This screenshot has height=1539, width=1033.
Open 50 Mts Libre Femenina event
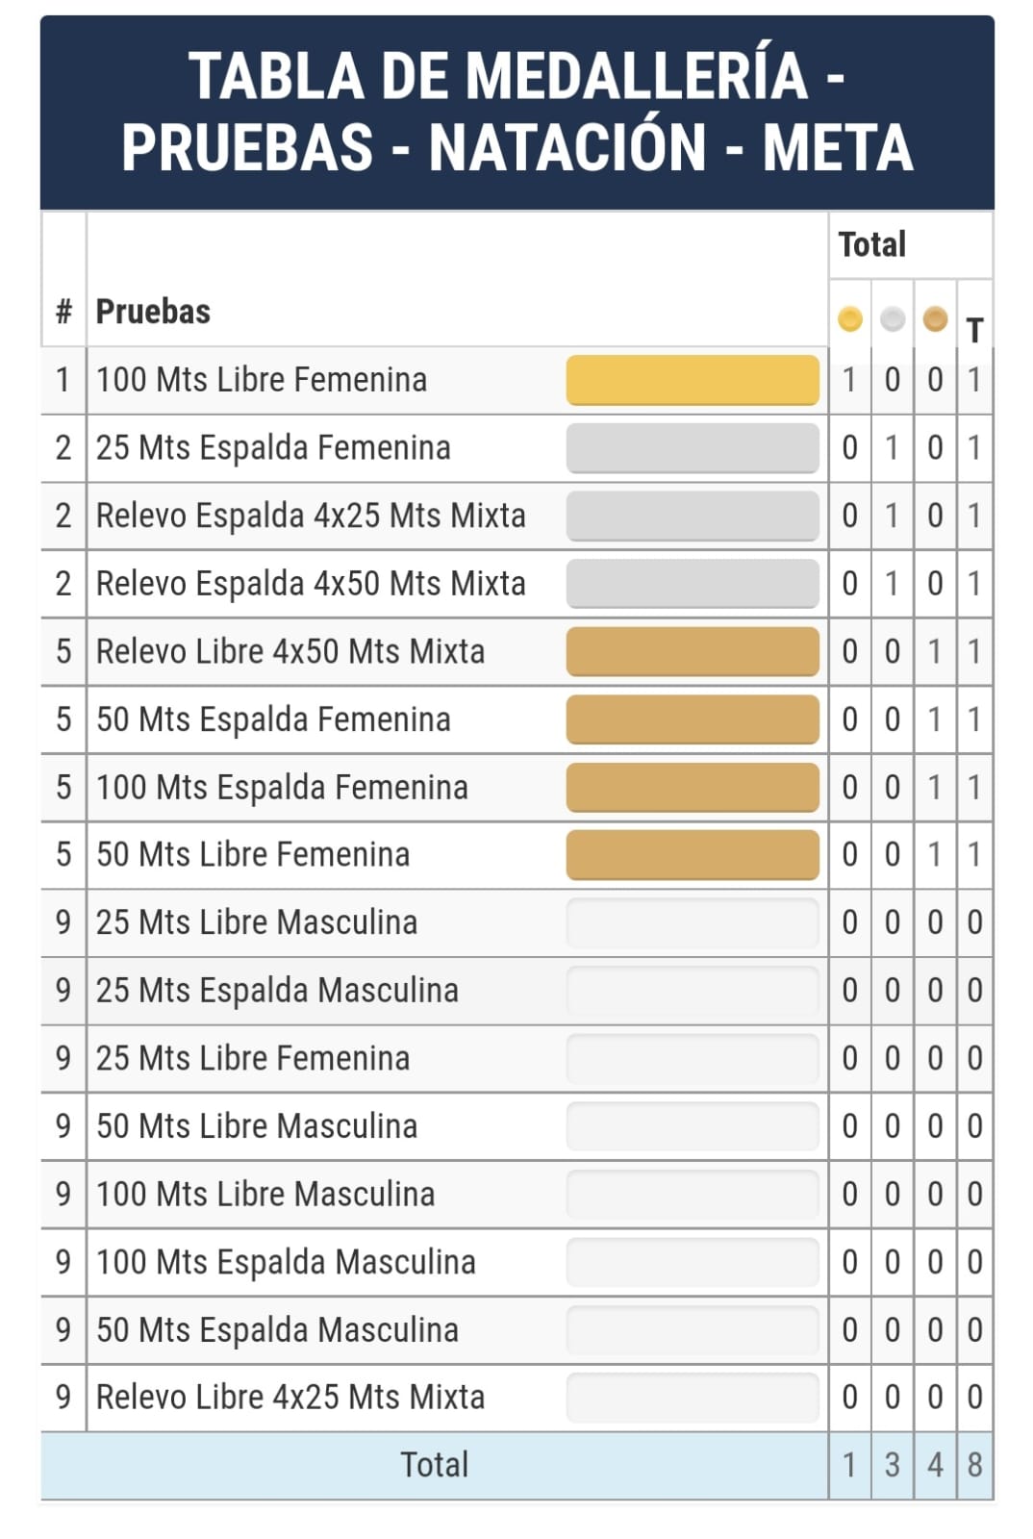[x=253, y=854]
